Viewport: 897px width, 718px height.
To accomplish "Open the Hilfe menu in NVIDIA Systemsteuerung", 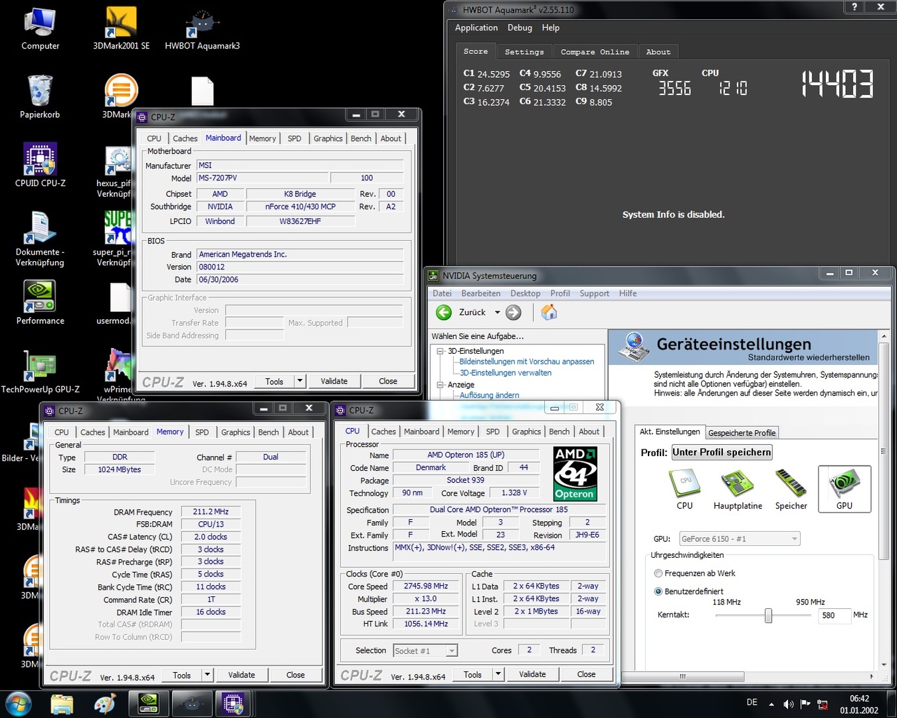I will pos(628,293).
